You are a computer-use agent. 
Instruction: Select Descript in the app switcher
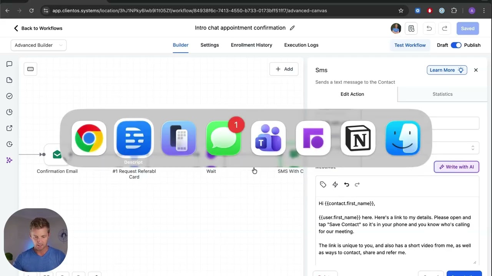(134, 138)
